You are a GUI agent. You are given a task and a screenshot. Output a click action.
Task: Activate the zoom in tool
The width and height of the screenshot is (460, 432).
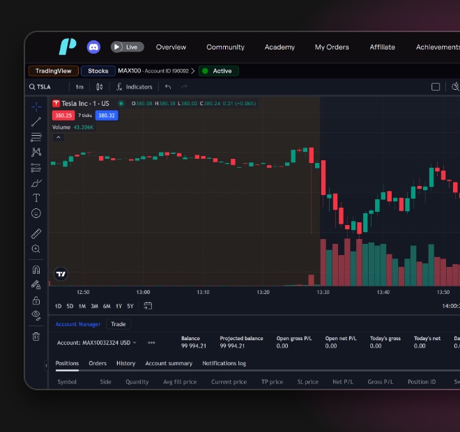36,249
